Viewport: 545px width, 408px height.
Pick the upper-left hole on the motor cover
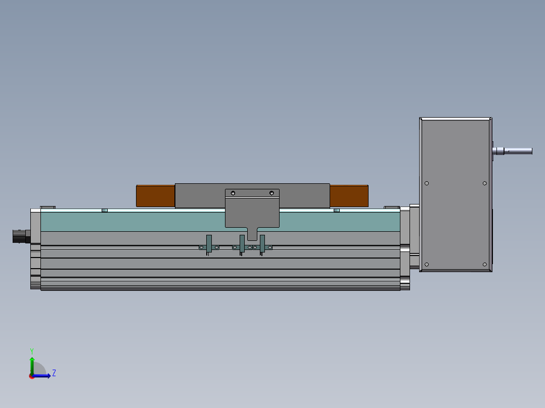(427, 183)
